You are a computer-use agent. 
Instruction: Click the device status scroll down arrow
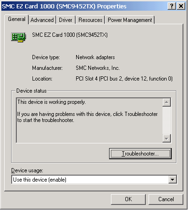pos(167,138)
